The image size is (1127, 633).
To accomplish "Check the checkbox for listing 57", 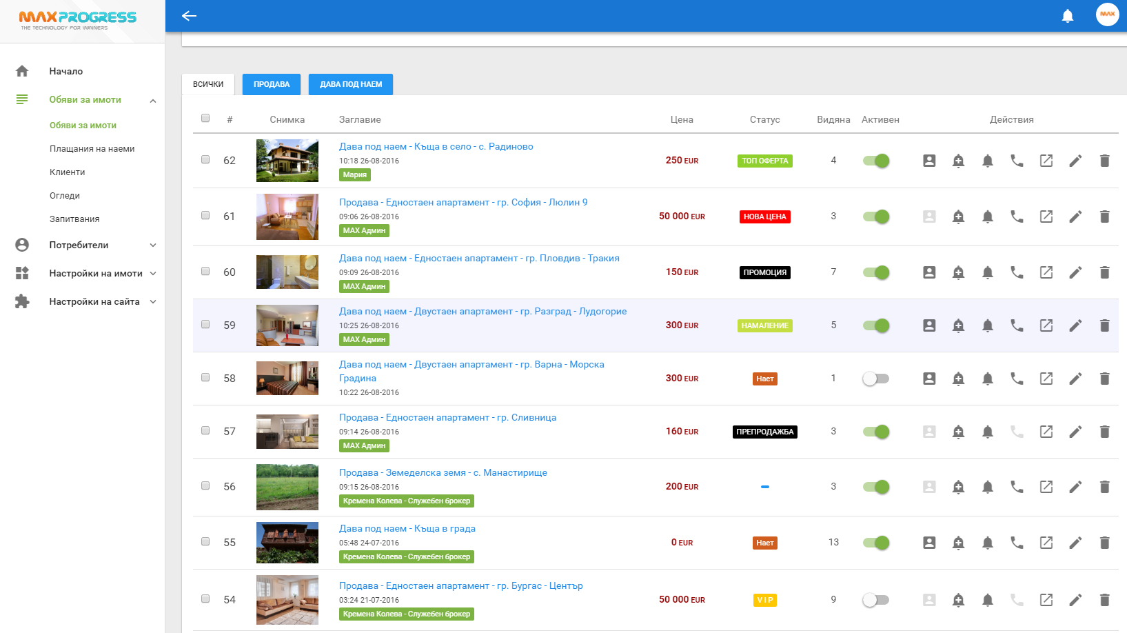I will [x=205, y=430].
